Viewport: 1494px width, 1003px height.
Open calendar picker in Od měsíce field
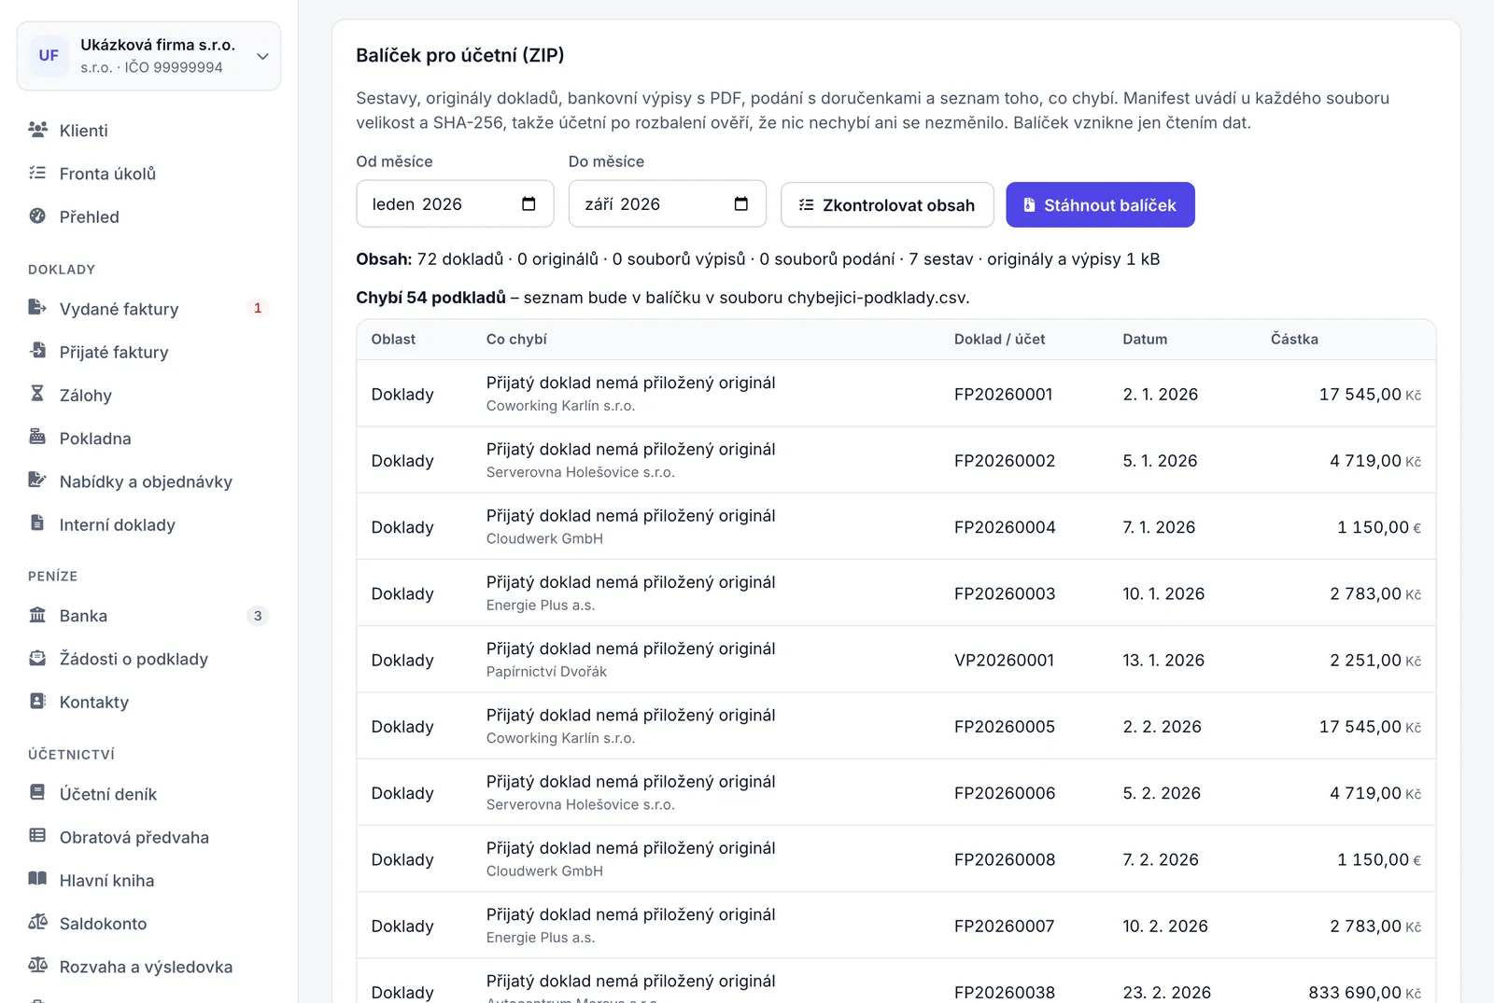pyautogui.click(x=529, y=203)
